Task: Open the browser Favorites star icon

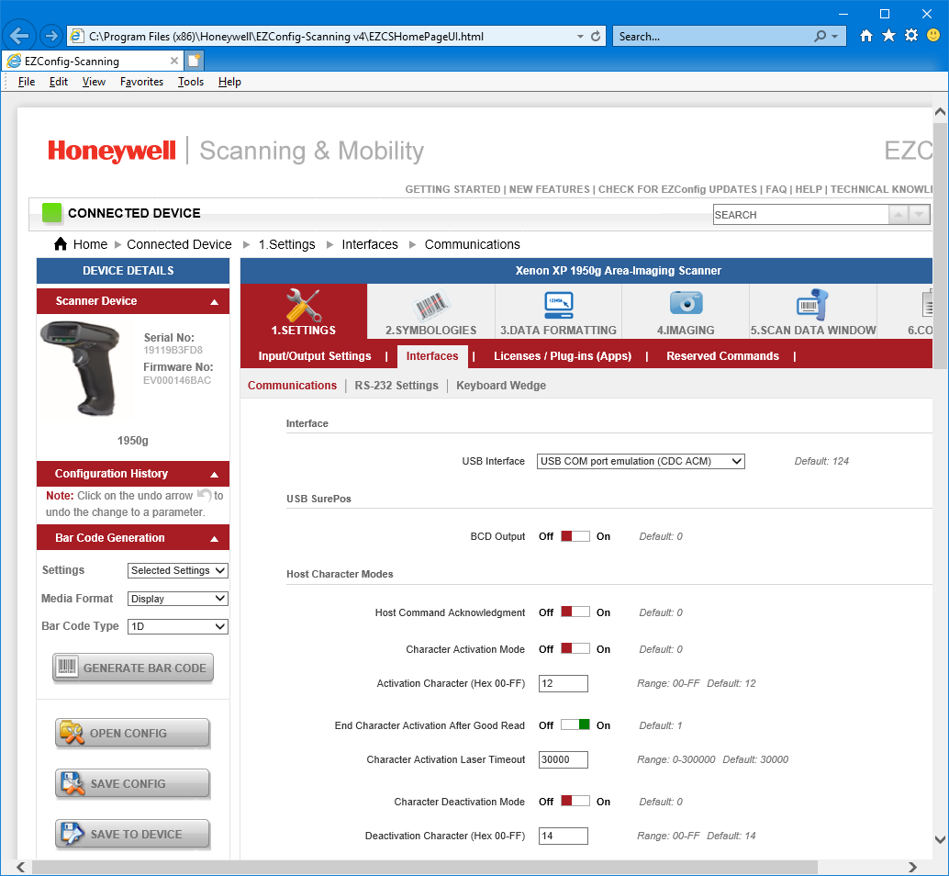Action: tap(888, 36)
